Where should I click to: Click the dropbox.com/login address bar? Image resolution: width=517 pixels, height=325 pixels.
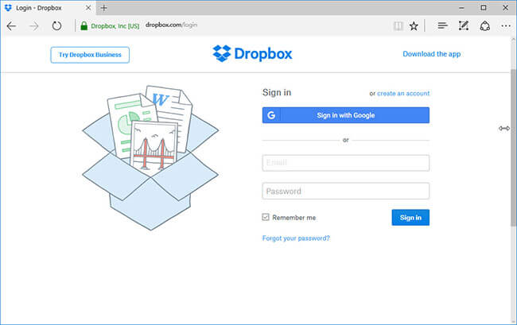point(172,25)
